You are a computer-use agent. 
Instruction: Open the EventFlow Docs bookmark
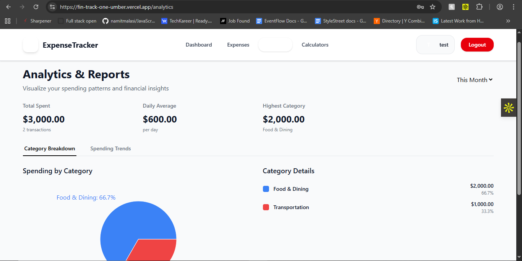coord(282,21)
